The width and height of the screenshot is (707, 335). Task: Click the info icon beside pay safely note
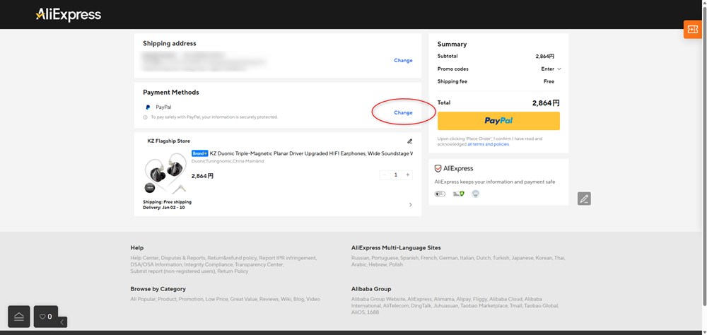tap(145, 117)
